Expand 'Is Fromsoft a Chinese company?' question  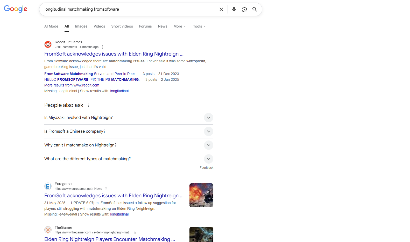pyautogui.click(x=129, y=131)
